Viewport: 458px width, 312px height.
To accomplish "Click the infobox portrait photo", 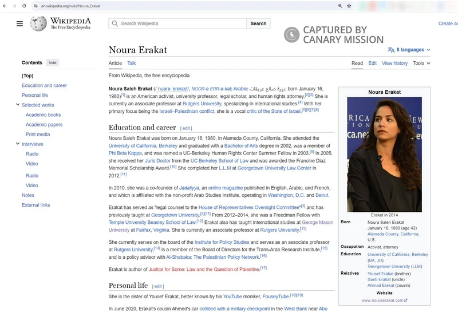I will (384, 154).
